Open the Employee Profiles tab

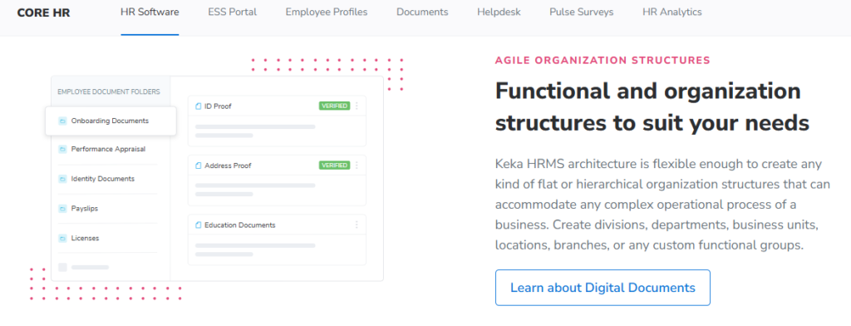tap(327, 12)
